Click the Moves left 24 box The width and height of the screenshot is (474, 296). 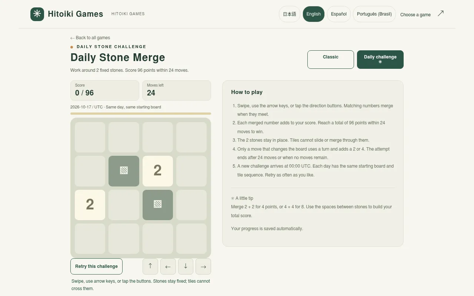pyautogui.click(x=177, y=90)
